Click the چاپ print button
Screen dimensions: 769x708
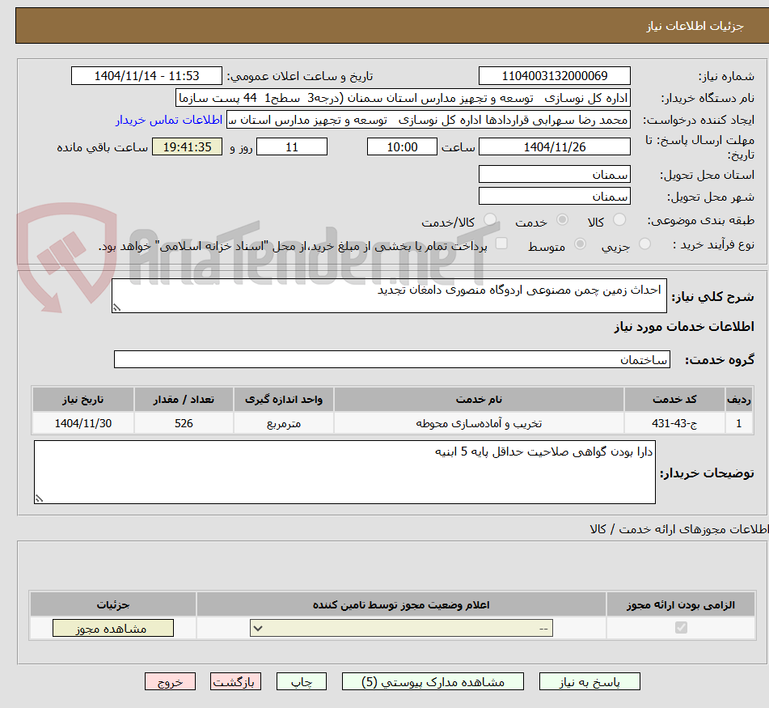click(301, 682)
